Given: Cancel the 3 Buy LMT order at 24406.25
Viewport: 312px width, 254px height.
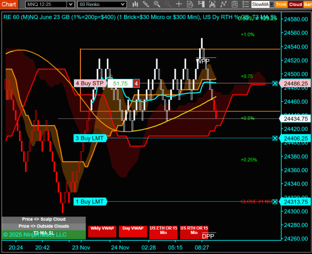Looking at the screenshot, I should coord(275,138).
